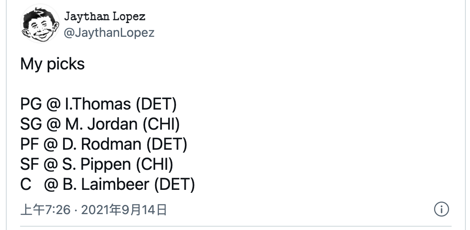470x230 pixels.
Task: Click the @ symbol before I.Thomas
Action: tap(54, 105)
